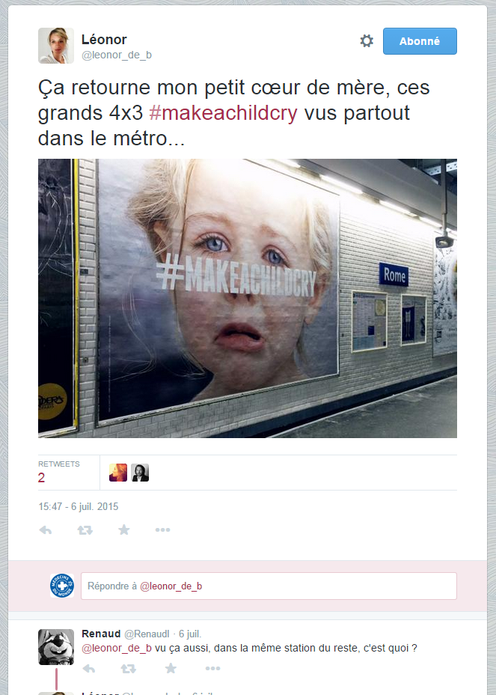View second retweeter's avatar
This screenshot has height=695, width=496.
140,473
